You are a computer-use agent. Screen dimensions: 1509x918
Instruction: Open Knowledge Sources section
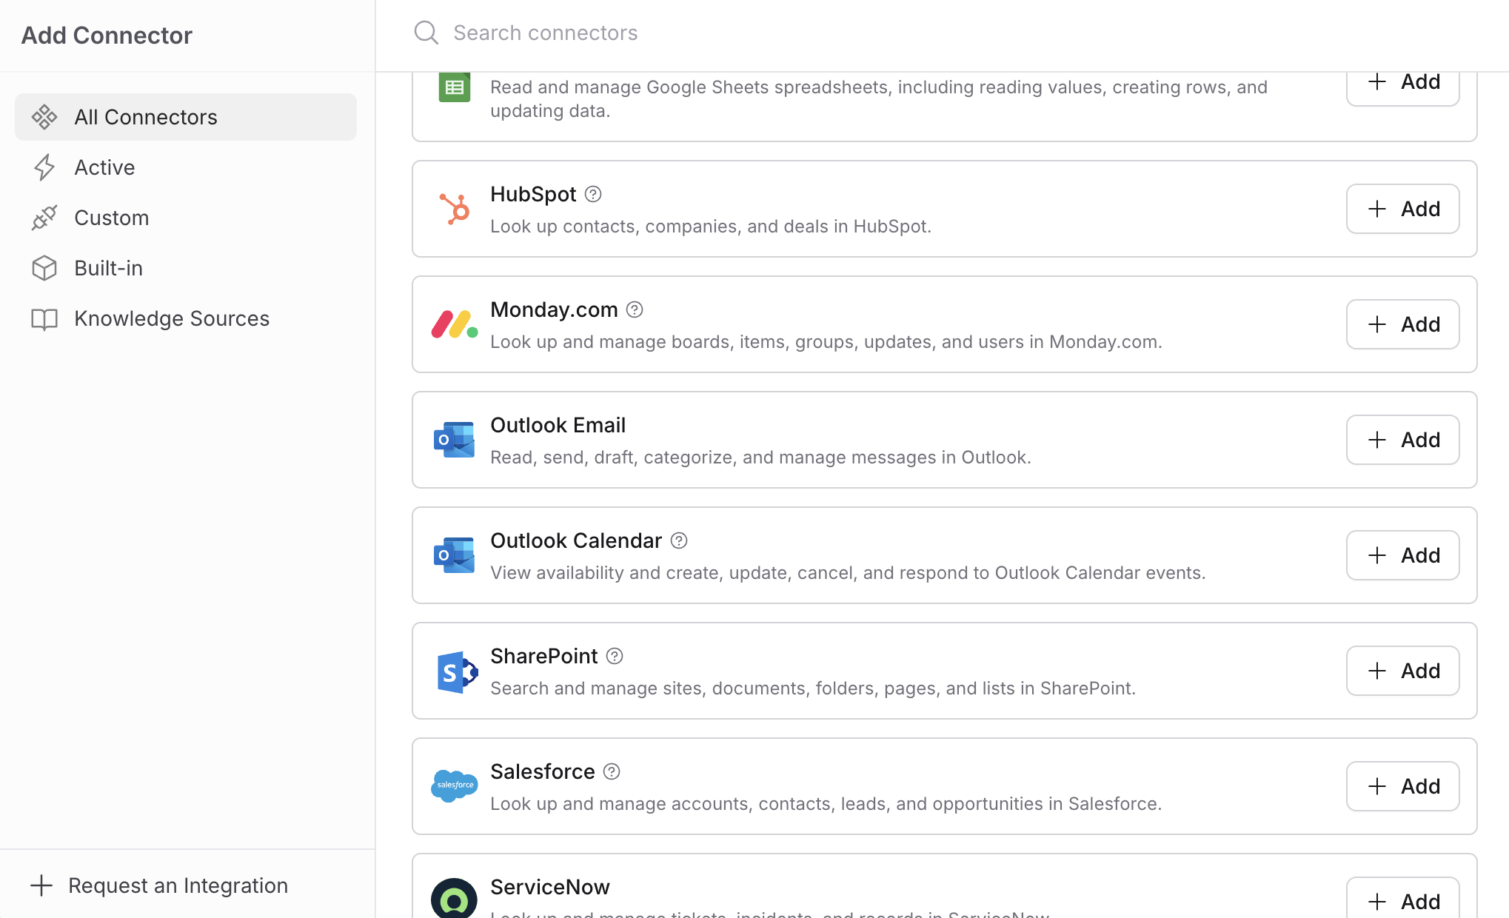tap(186, 318)
